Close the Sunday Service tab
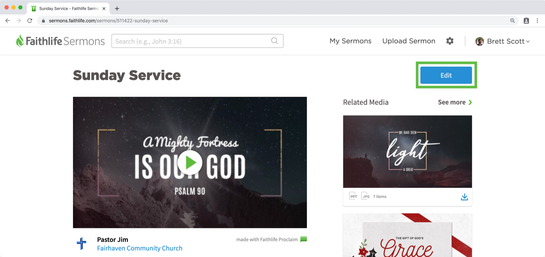Viewport: 545px width, 257px height. point(104,9)
